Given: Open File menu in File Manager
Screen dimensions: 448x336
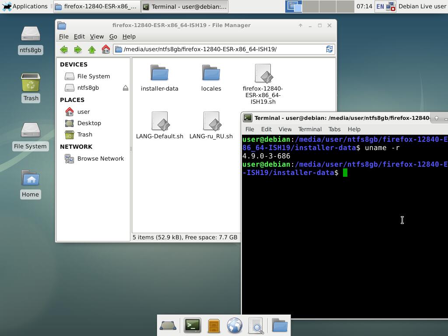Looking at the screenshot, I should [64, 37].
